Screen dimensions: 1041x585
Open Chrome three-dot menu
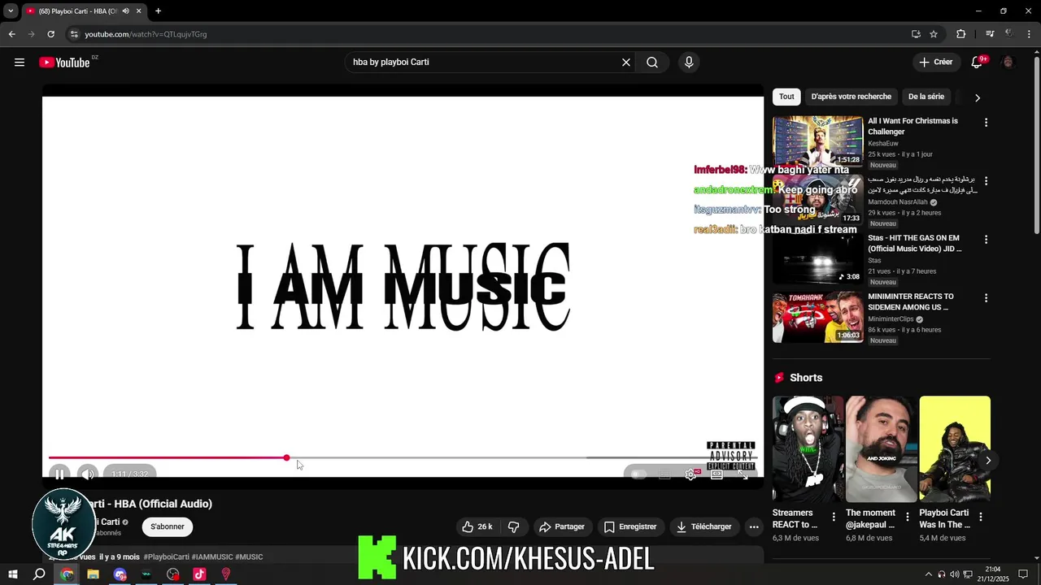(x=1028, y=34)
